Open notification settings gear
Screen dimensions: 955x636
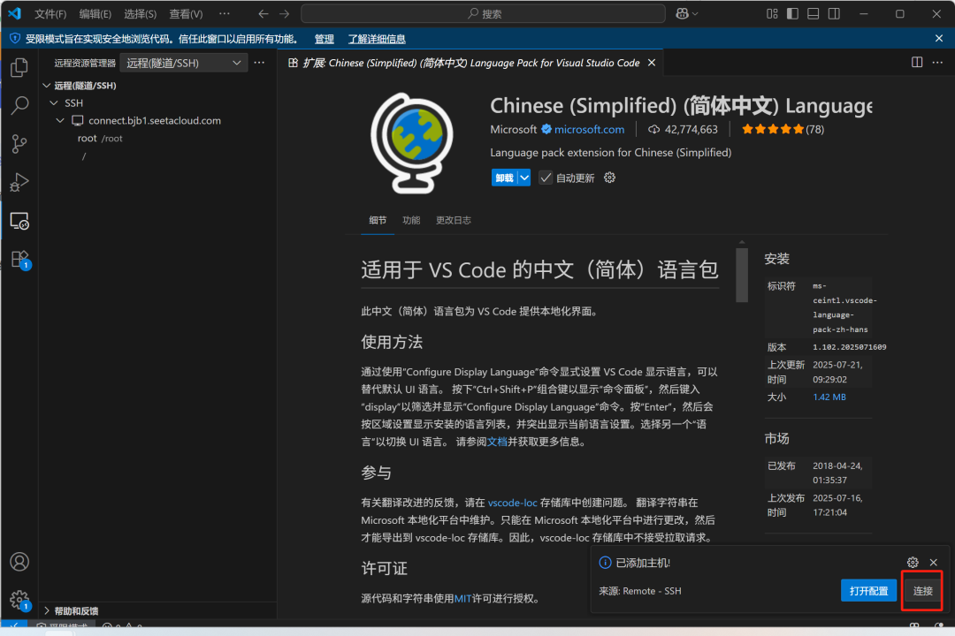[913, 563]
